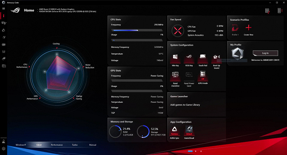
Task: Click the iGPU mode icon
Action: (203, 75)
